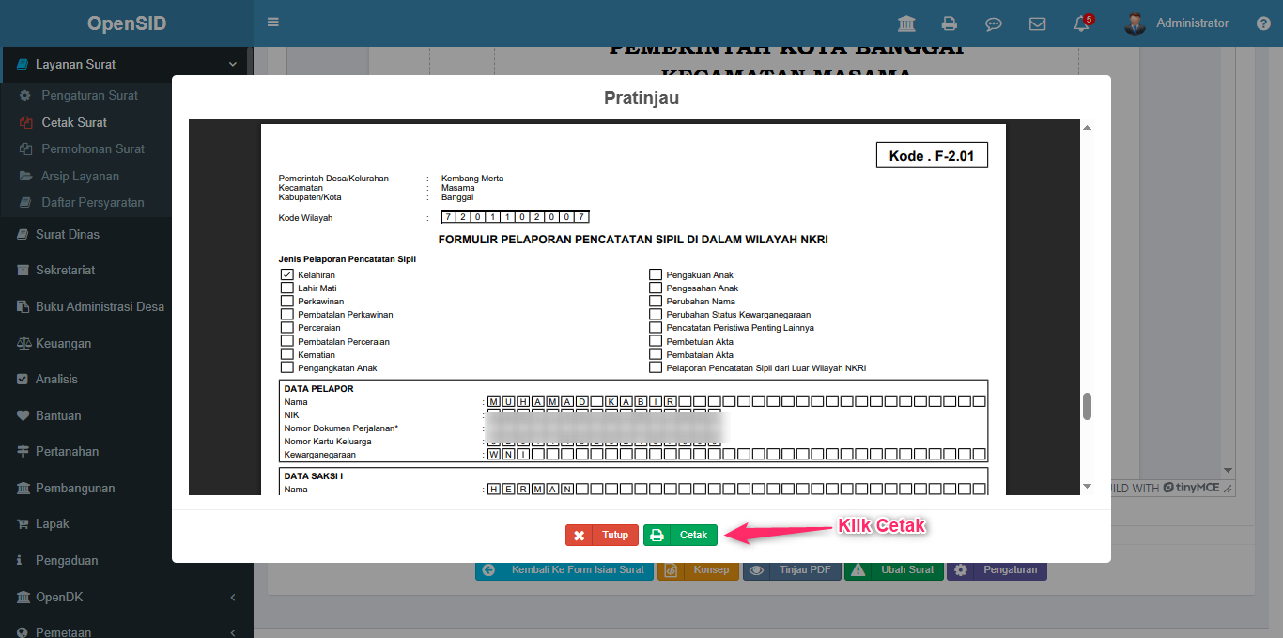Open Cetak Surat in sidebar
Image resolution: width=1283 pixels, height=638 pixels.
pos(74,122)
